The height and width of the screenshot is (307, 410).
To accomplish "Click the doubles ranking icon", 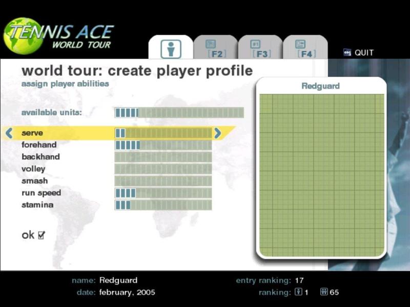I will tap(324, 293).
